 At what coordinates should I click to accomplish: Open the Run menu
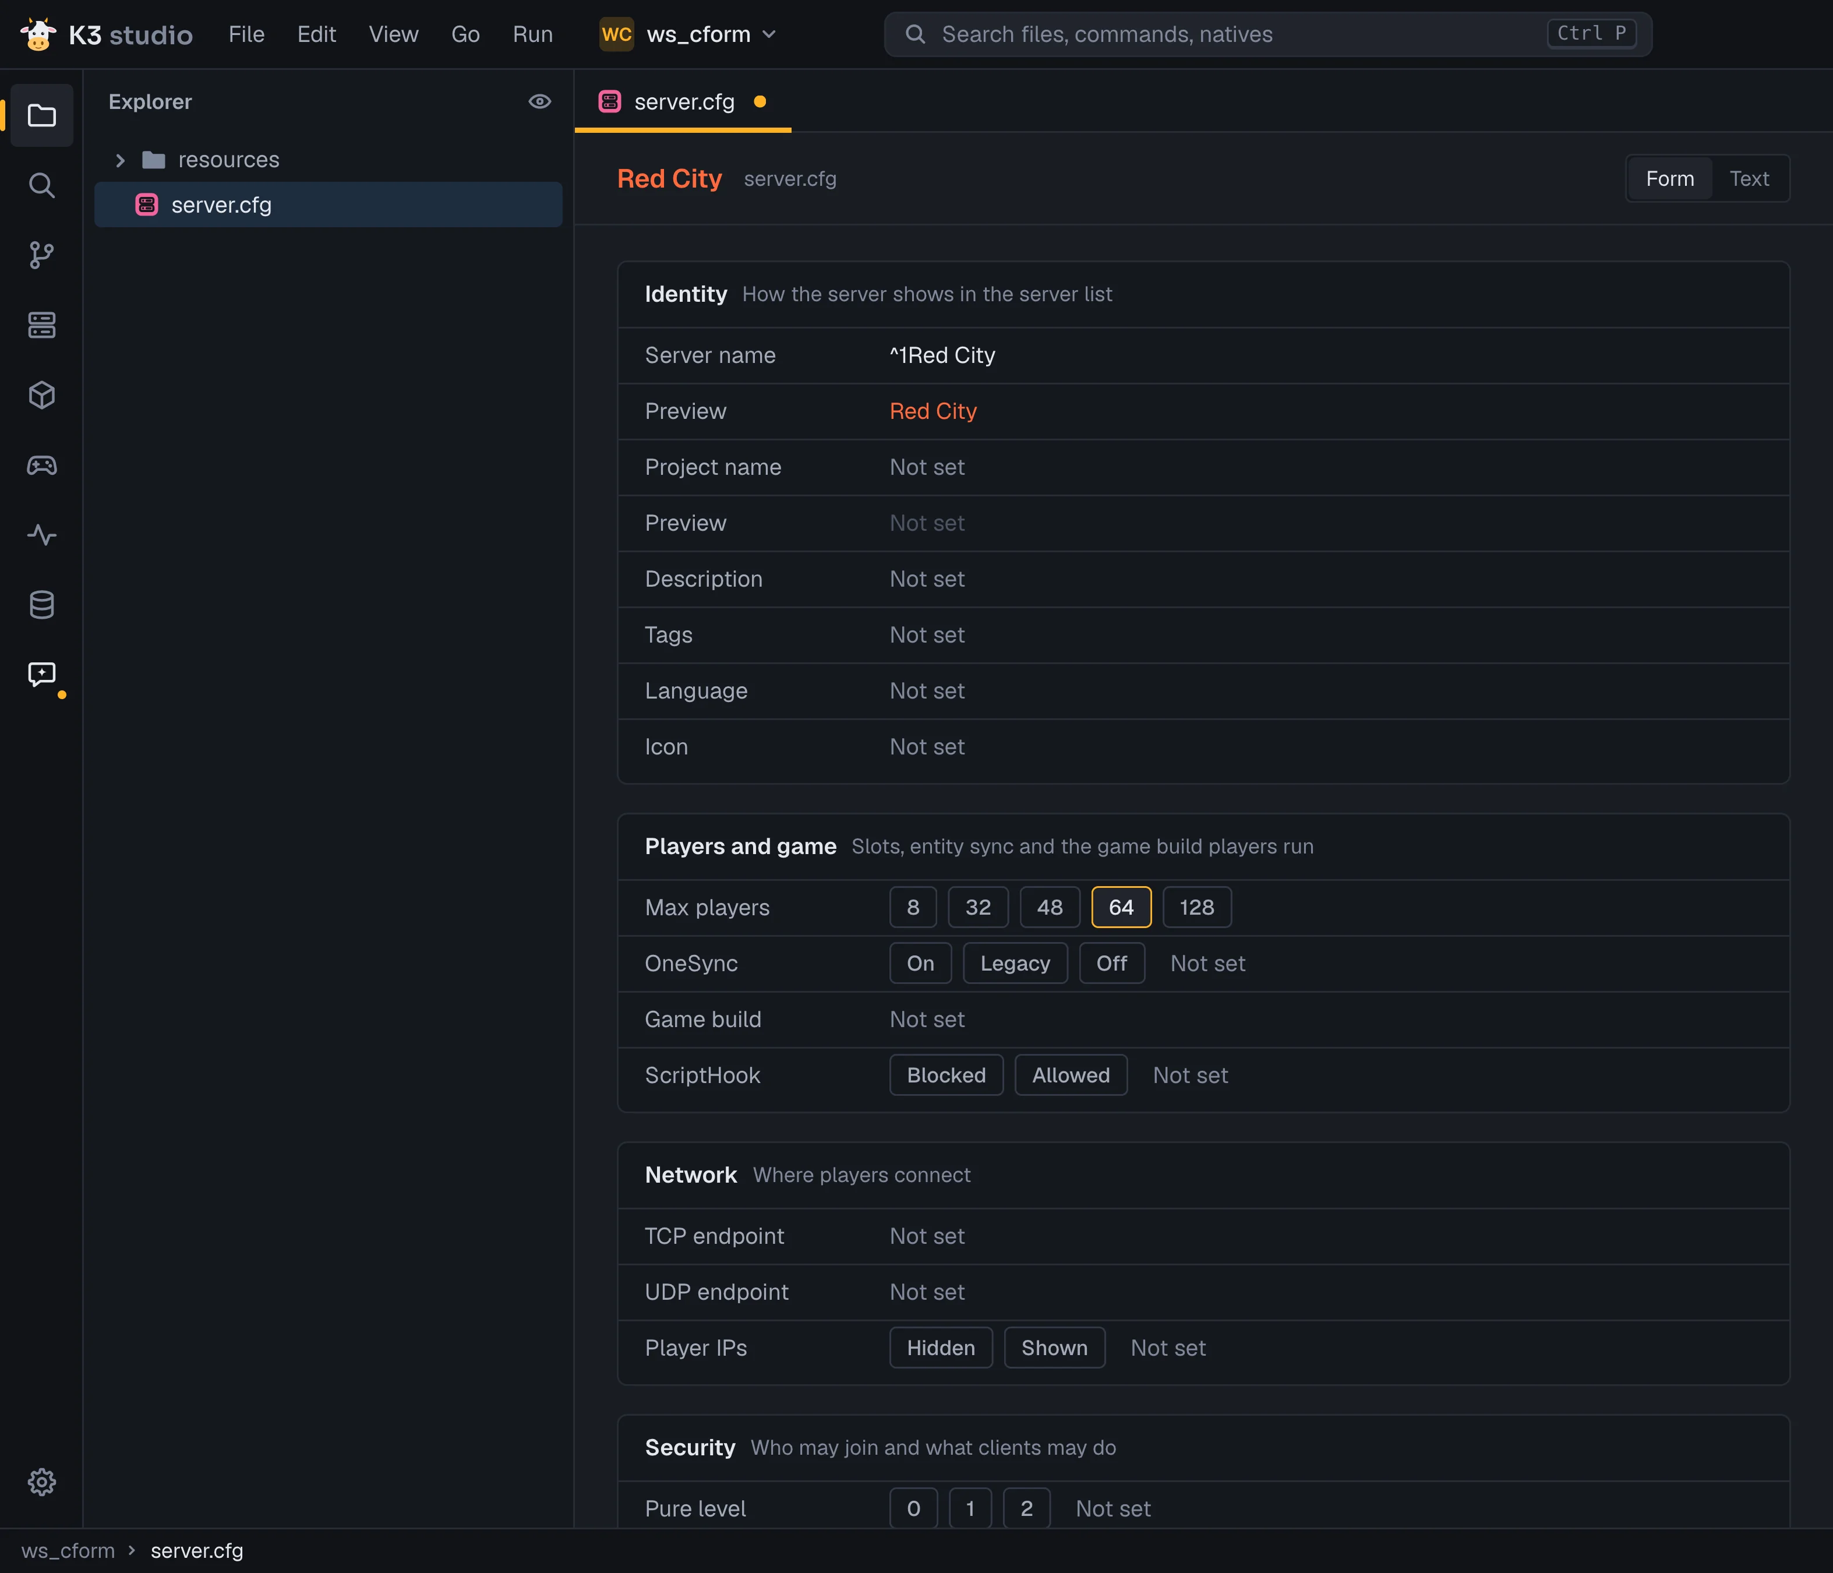532,34
